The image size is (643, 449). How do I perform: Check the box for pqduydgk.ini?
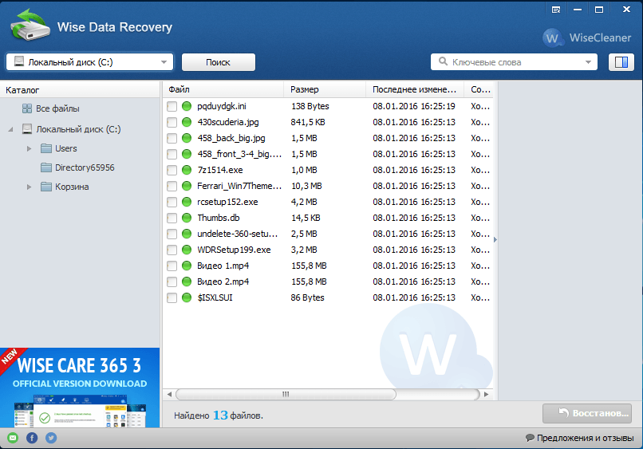pos(172,106)
